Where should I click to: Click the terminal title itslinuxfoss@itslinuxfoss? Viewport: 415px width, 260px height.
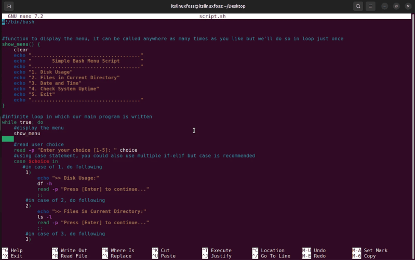point(208,6)
